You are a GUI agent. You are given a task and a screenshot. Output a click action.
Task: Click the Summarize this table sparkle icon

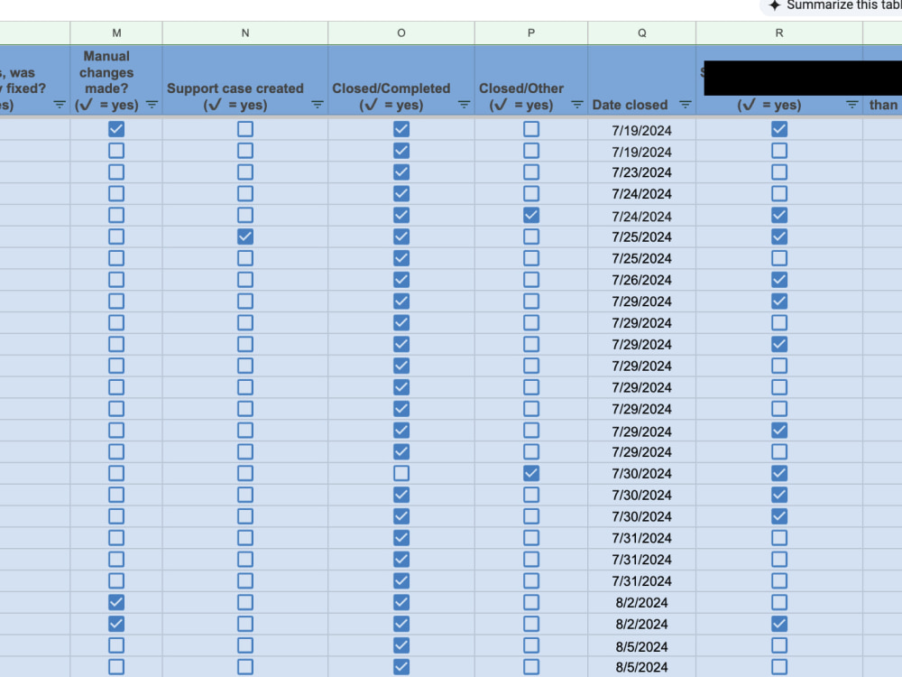pos(775,5)
